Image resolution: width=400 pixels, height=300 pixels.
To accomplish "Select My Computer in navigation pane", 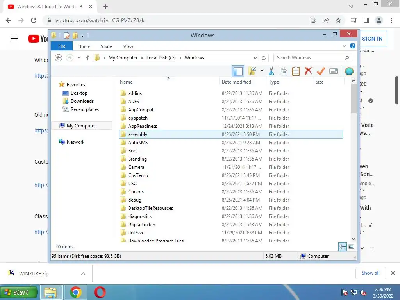I will tap(81, 126).
